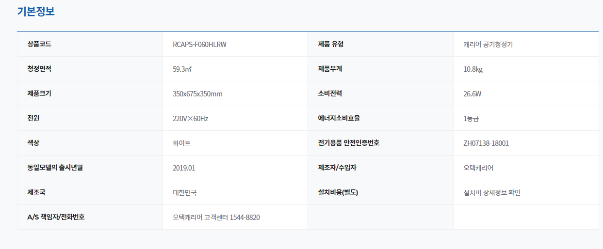Viewport: 603px width, 249px height.
Task: Click the 화이트 color value
Action: pyautogui.click(x=181, y=143)
